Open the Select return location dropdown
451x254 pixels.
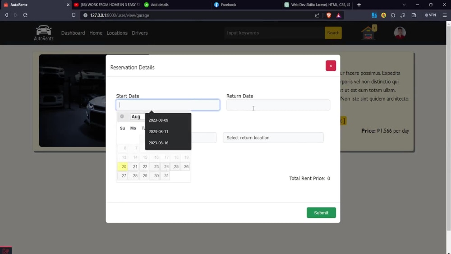click(273, 138)
